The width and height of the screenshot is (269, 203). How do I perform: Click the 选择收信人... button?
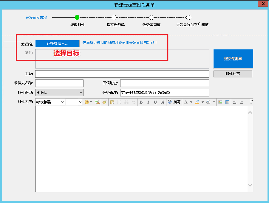coord(57,43)
